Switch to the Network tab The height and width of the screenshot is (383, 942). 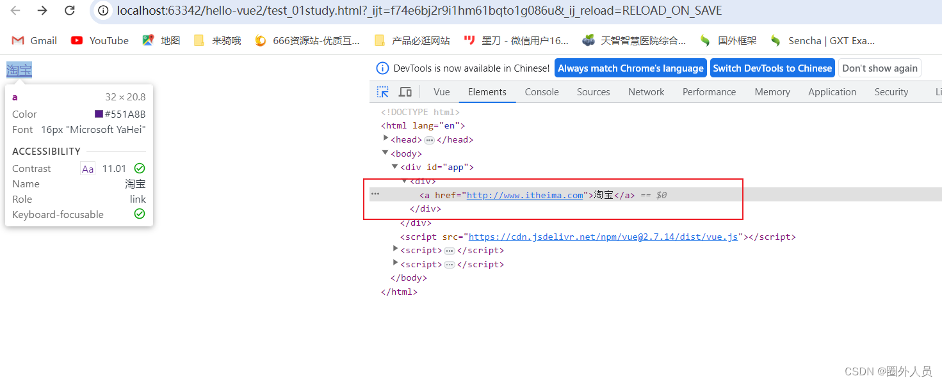pos(646,92)
